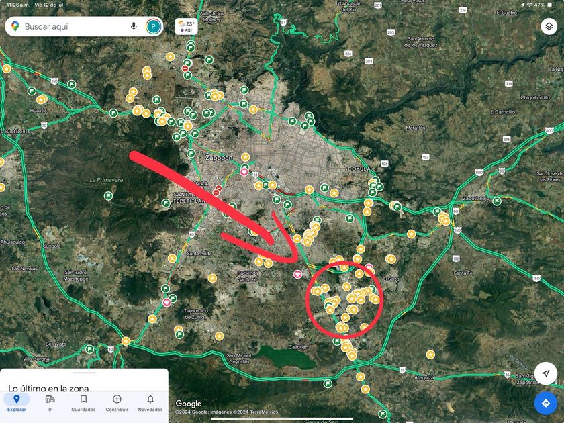The height and width of the screenshot is (423, 564).
Task: Switch to the Ir tab
Action: click(50, 404)
